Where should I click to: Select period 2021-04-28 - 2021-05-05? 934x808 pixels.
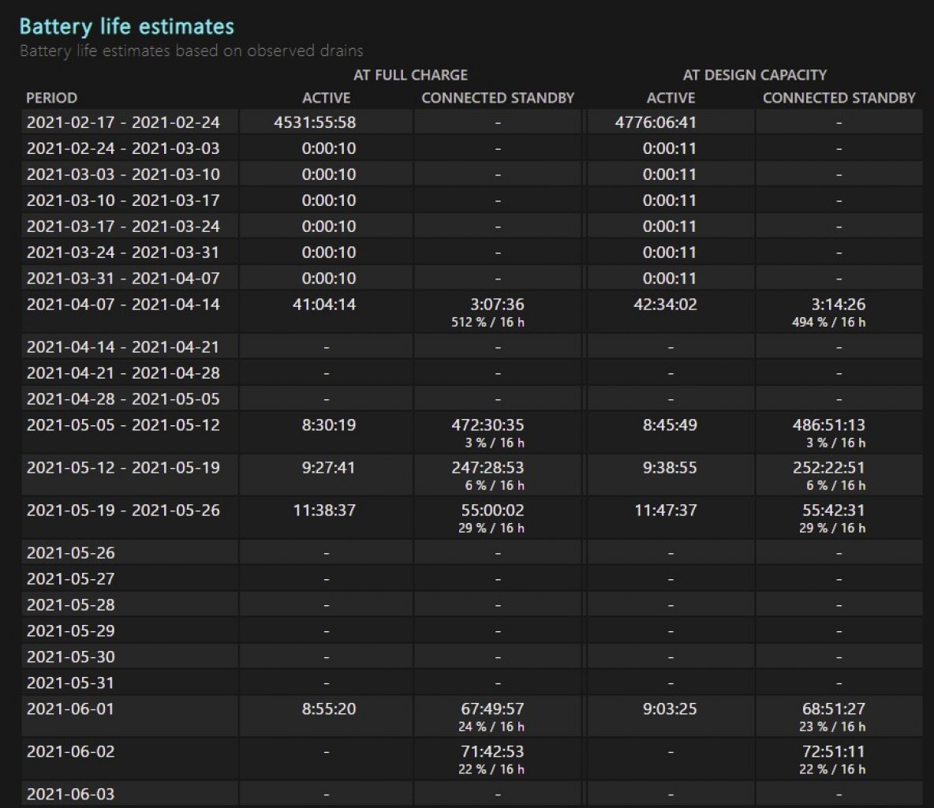123,399
